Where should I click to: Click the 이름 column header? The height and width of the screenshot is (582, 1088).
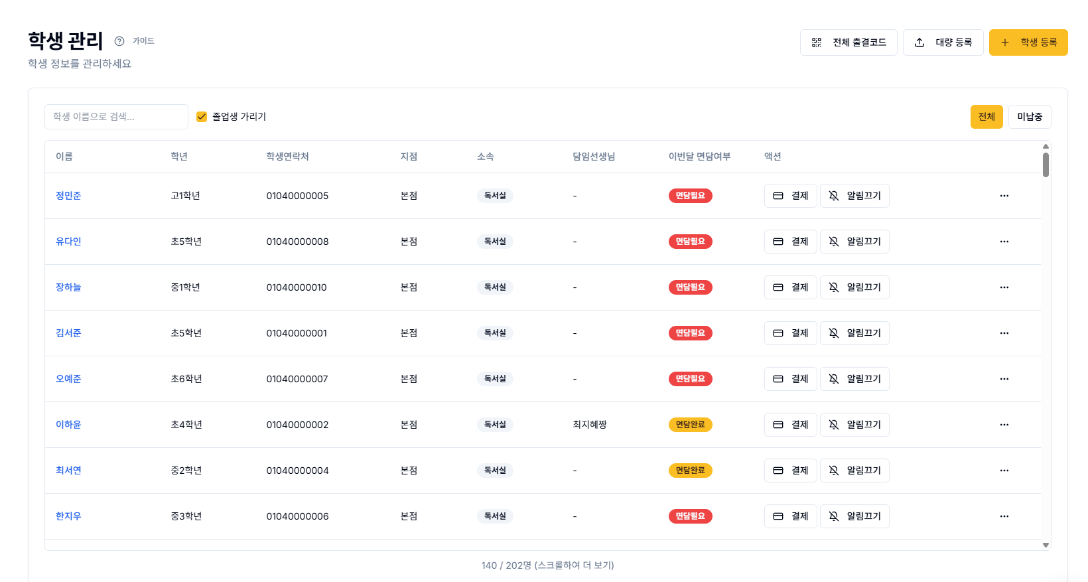click(64, 157)
